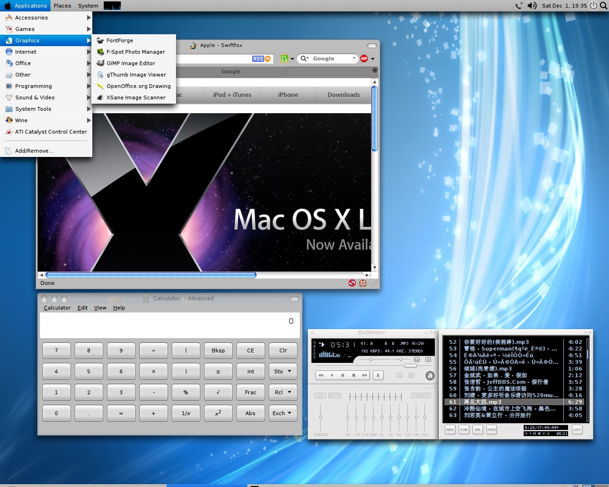The width and height of the screenshot is (609, 487).
Task: Expand the System Tools submenu
Action: tap(46, 109)
